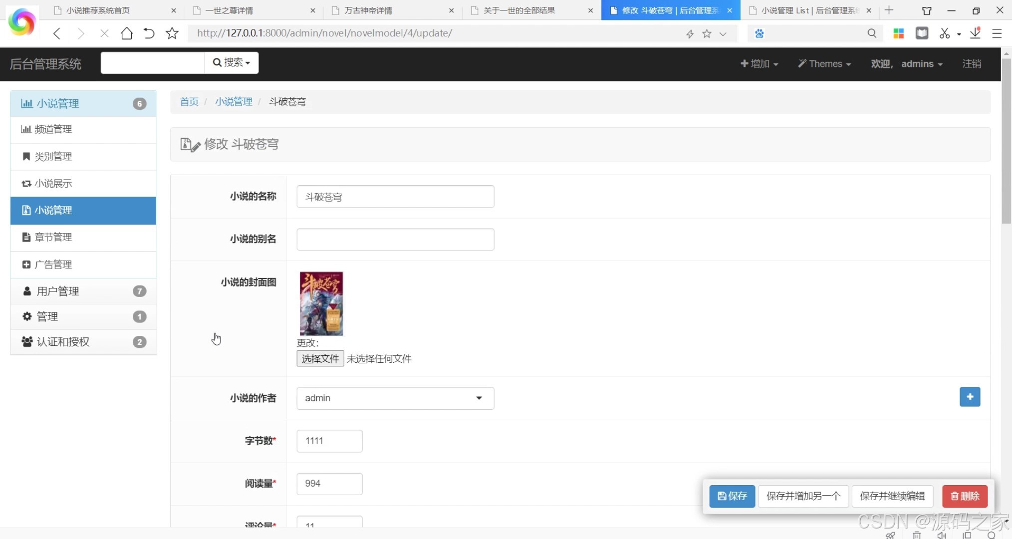The width and height of the screenshot is (1012, 539).
Task: Expand the 搜索 dropdown button
Action: pyautogui.click(x=232, y=62)
